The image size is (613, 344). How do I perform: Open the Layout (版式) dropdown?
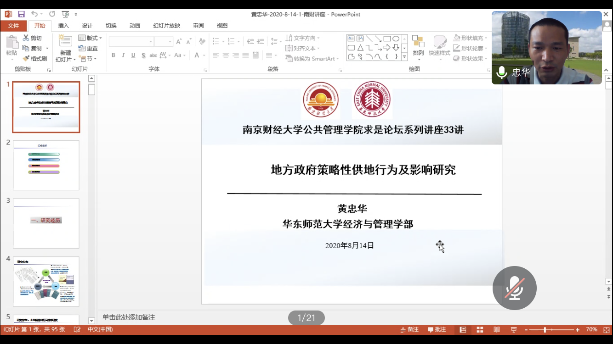[x=90, y=38]
